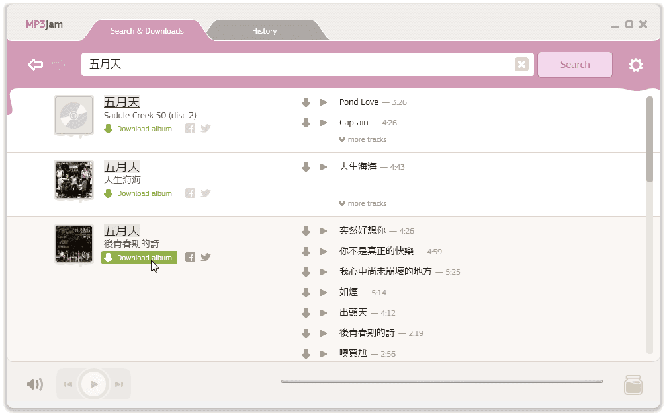This screenshot has width=667, height=416.
Task: Play the 你不是真正的快樂 track
Action: [x=324, y=252]
